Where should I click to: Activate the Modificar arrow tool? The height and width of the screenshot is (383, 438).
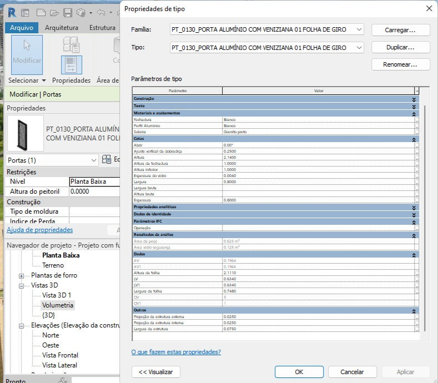coord(27,54)
